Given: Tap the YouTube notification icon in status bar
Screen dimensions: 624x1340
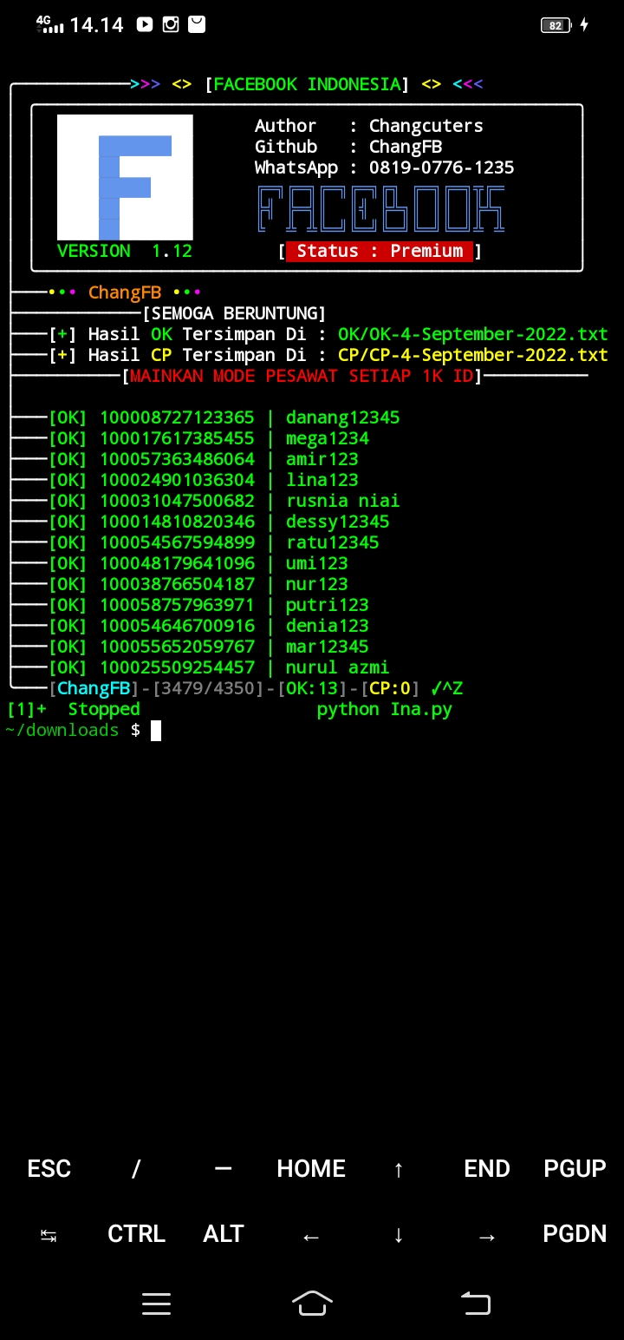Looking at the screenshot, I should coord(145,25).
